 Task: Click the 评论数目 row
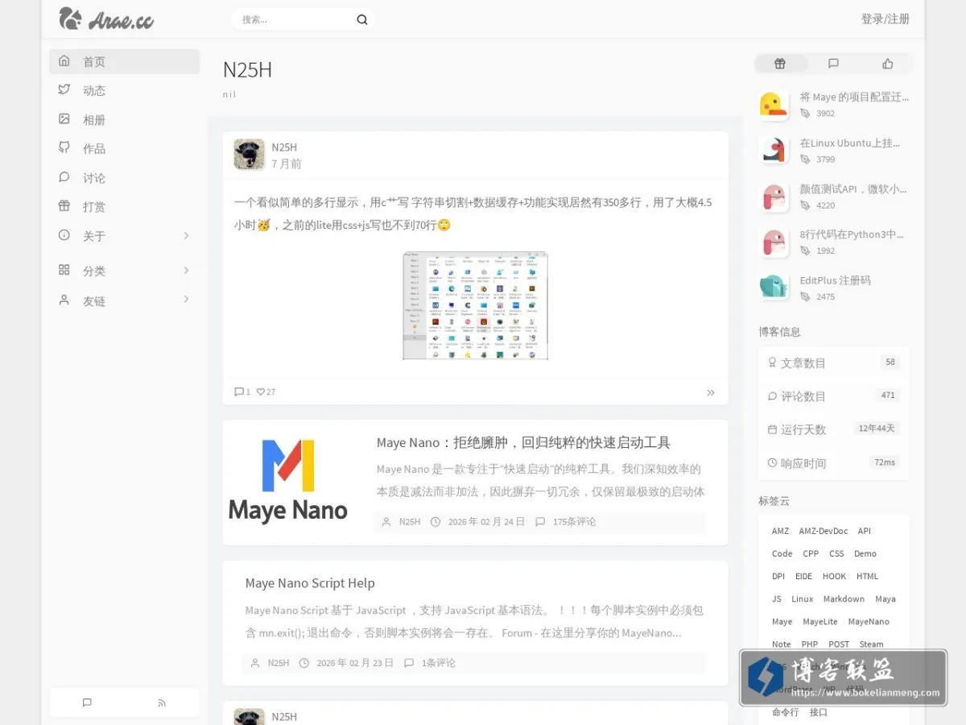pos(834,396)
